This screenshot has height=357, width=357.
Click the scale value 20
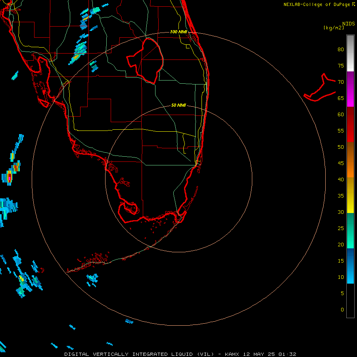click(341, 244)
